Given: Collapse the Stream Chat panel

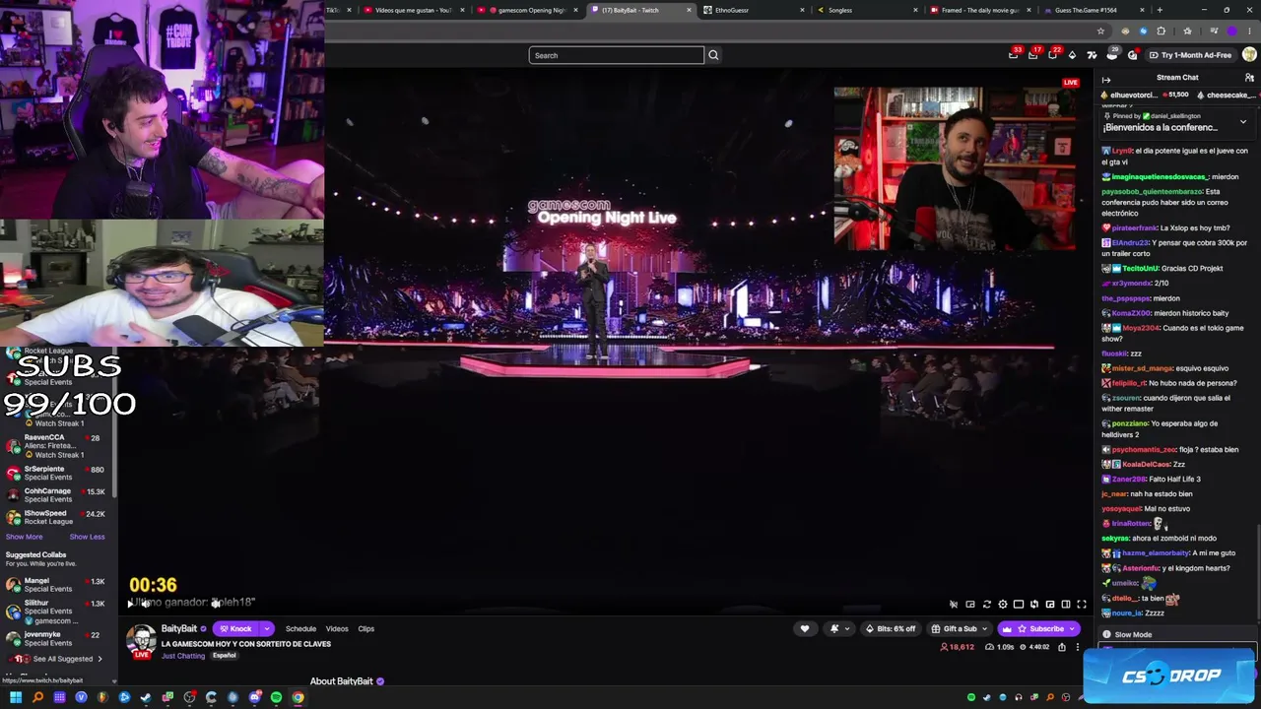Looking at the screenshot, I should (1106, 79).
